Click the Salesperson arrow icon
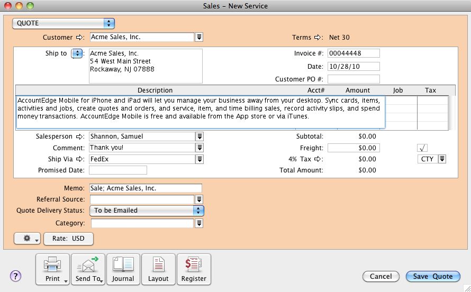The image size is (471, 292). [x=79, y=136]
